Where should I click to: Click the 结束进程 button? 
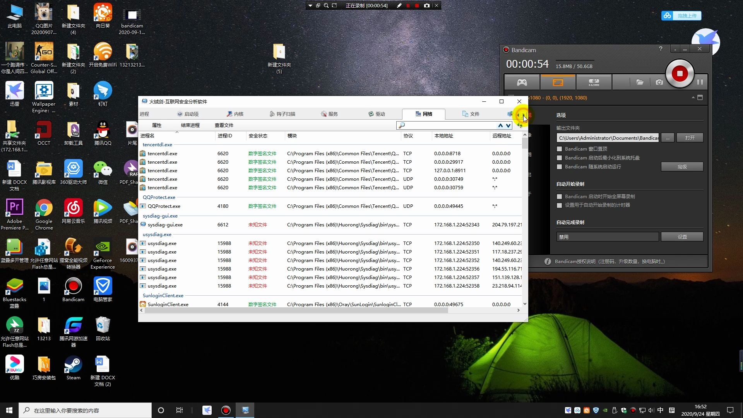pyautogui.click(x=190, y=125)
